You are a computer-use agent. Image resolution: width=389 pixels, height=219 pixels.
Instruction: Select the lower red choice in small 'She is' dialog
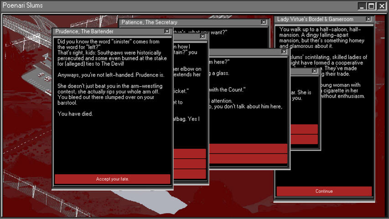304,139
